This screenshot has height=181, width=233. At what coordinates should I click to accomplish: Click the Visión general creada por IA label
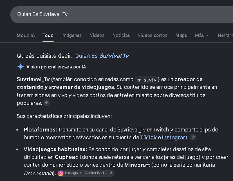click(x=56, y=67)
